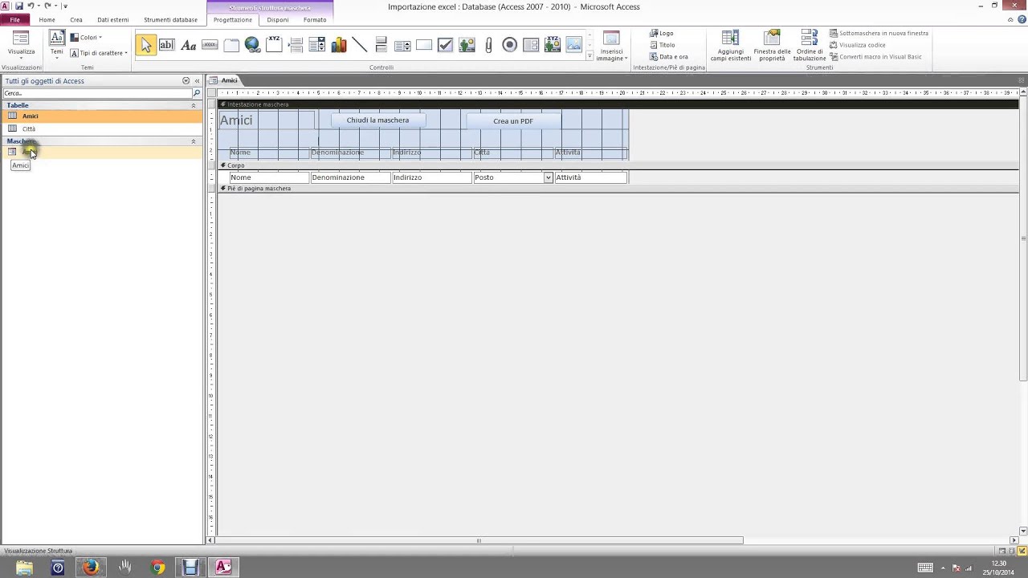Click Visualizza codice
The width and height of the screenshot is (1028, 578).
[x=858, y=45]
